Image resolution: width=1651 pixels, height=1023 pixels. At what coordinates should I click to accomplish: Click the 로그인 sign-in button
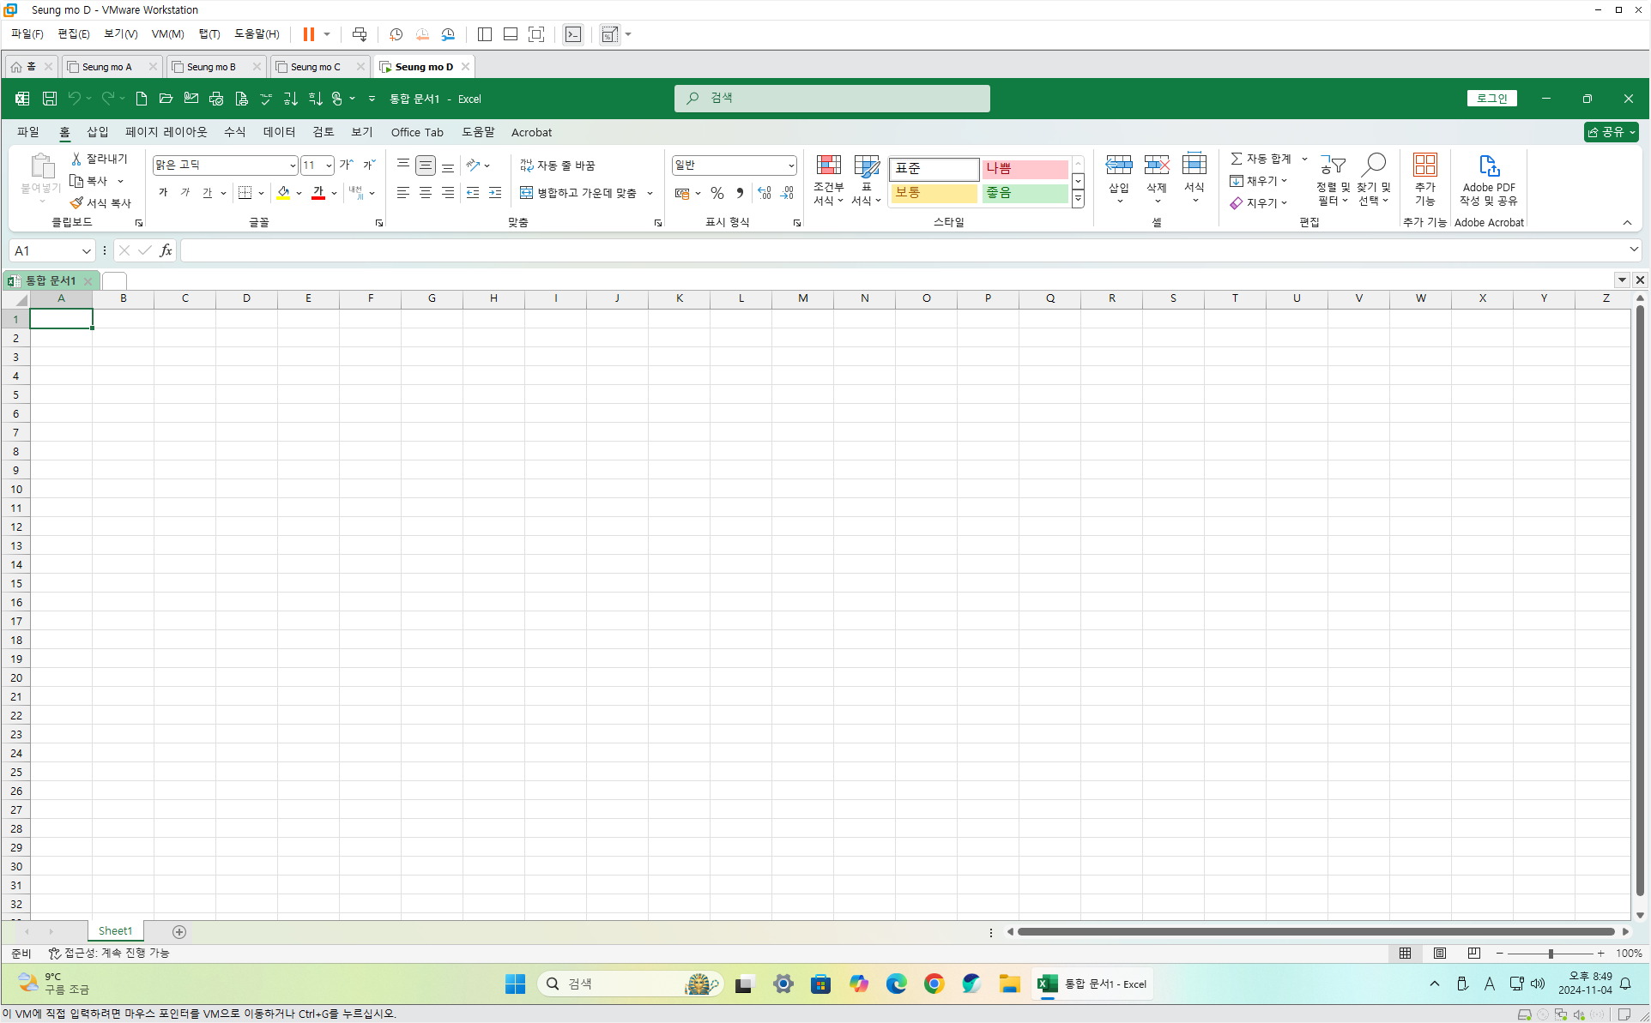(x=1491, y=99)
